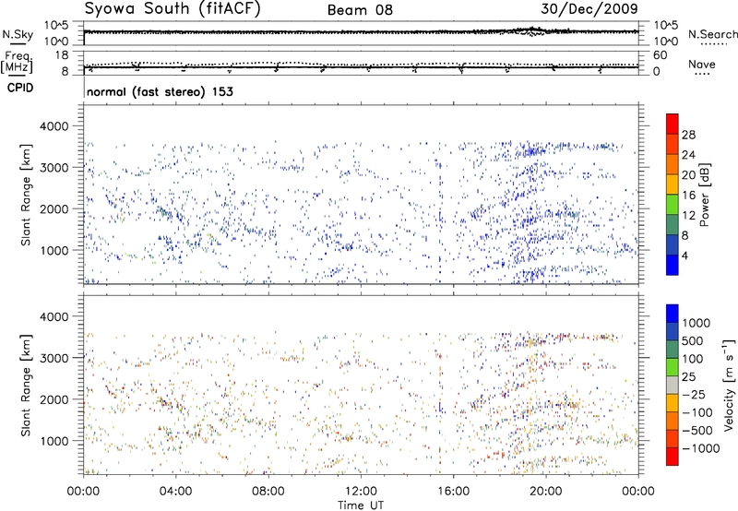The width and height of the screenshot is (738, 511).
Task: Click the Power colorbar tick label '4'
Action: click(684, 255)
